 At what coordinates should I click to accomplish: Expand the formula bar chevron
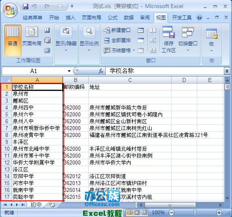pos(227,71)
